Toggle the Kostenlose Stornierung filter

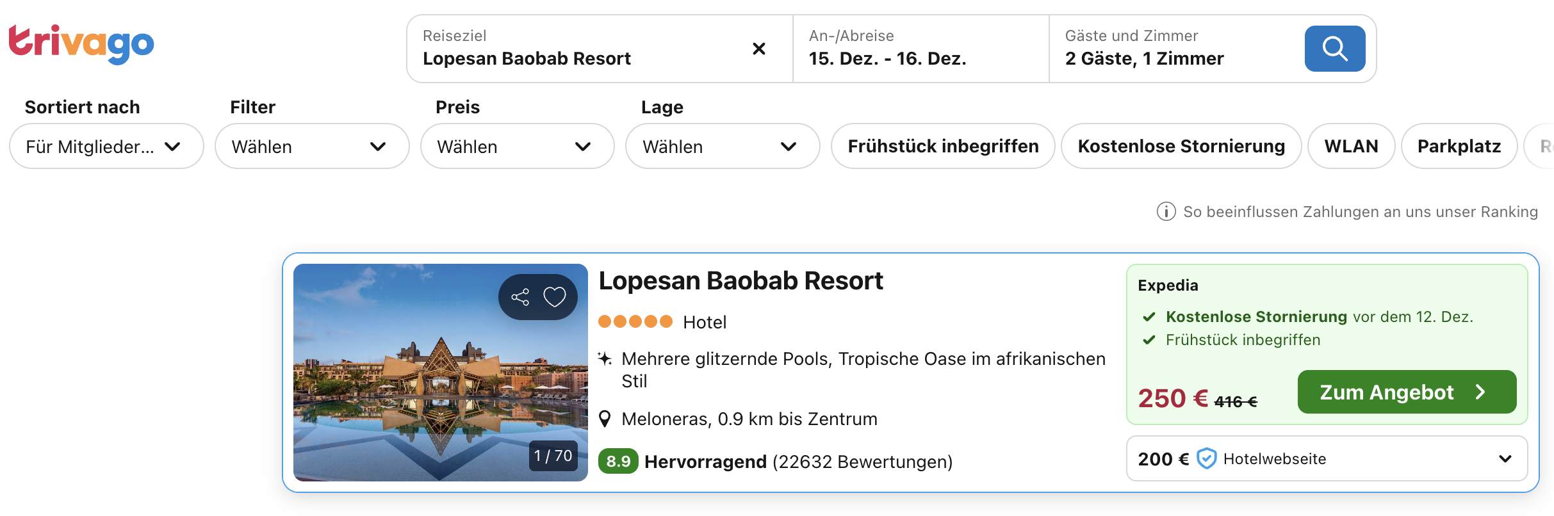[x=1181, y=146]
